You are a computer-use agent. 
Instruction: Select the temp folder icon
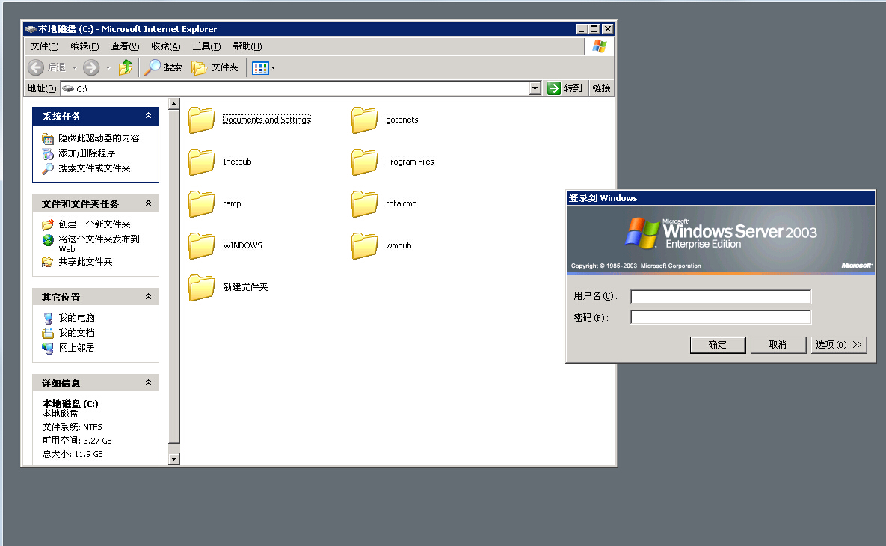pyautogui.click(x=202, y=203)
